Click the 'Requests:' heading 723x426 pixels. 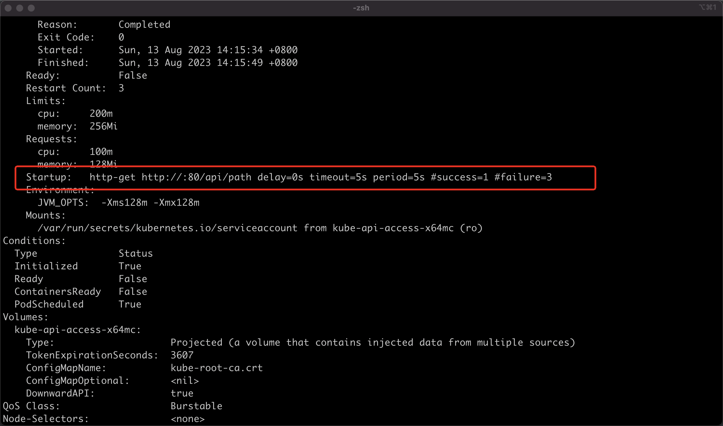(51, 139)
